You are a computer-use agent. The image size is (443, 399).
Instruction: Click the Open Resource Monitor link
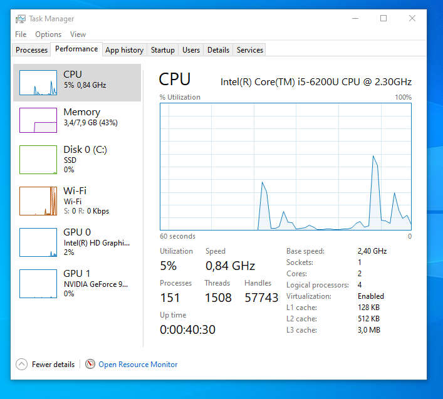coord(138,365)
